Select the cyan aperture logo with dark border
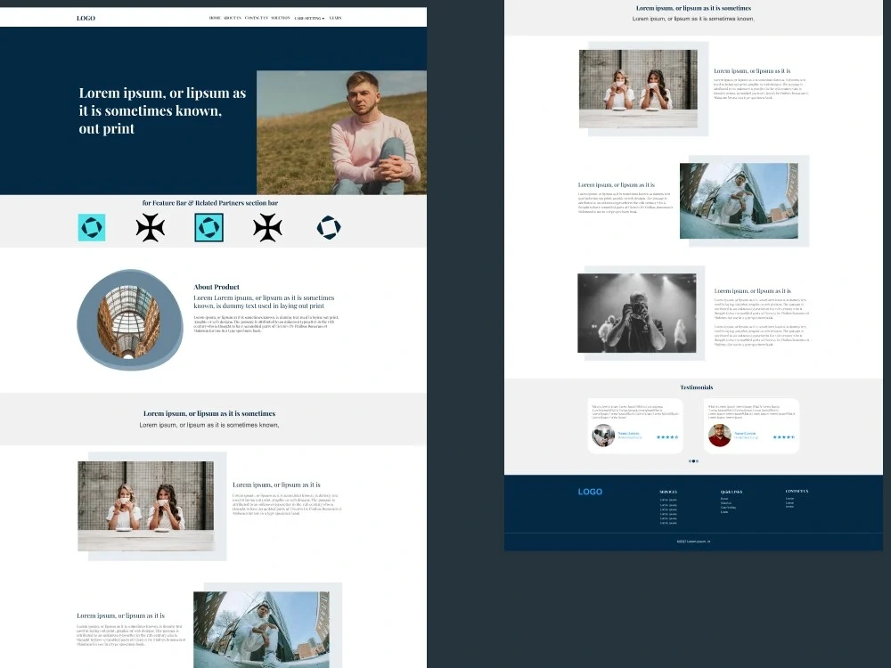This screenshot has height=668, width=891. 209,228
